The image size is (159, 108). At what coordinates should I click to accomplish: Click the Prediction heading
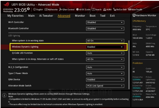[x=138, y=63]
